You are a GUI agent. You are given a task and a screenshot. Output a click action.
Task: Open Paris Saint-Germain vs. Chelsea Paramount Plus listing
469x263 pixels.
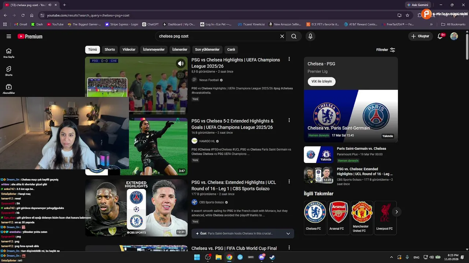(351, 155)
